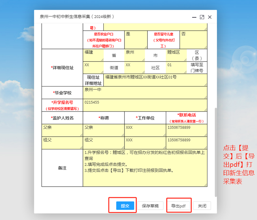
Task: Click the 关闭 button at dialog bottom
Action: click(x=202, y=206)
